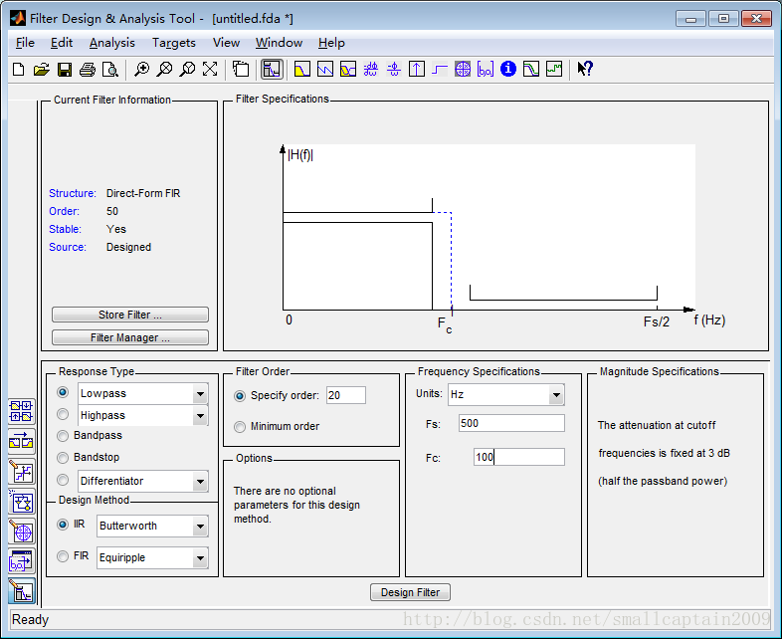The height and width of the screenshot is (639, 782).
Task: Show the Pole/Zero Plot icon
Action: pos(463,69)
